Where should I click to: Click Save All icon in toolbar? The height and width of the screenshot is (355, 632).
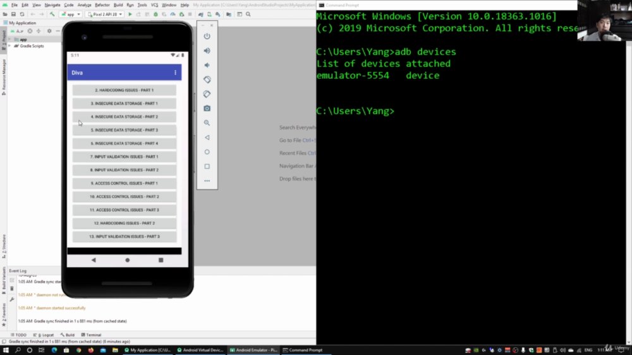pyautogui.click(x=13, y=14)
